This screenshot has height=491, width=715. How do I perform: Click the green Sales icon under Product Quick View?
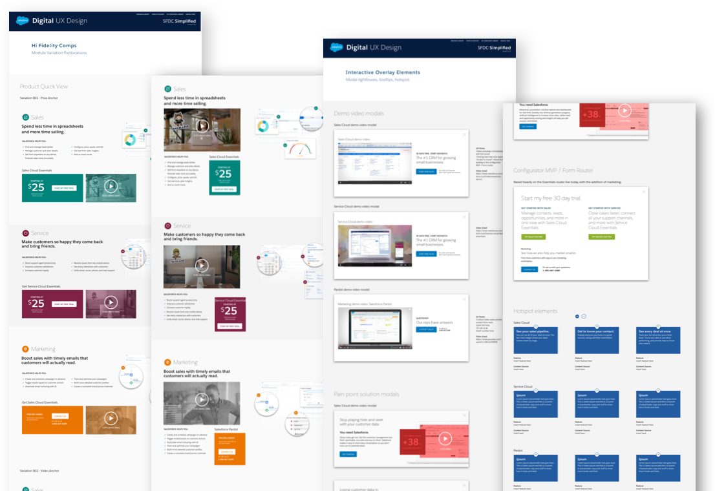26,117
